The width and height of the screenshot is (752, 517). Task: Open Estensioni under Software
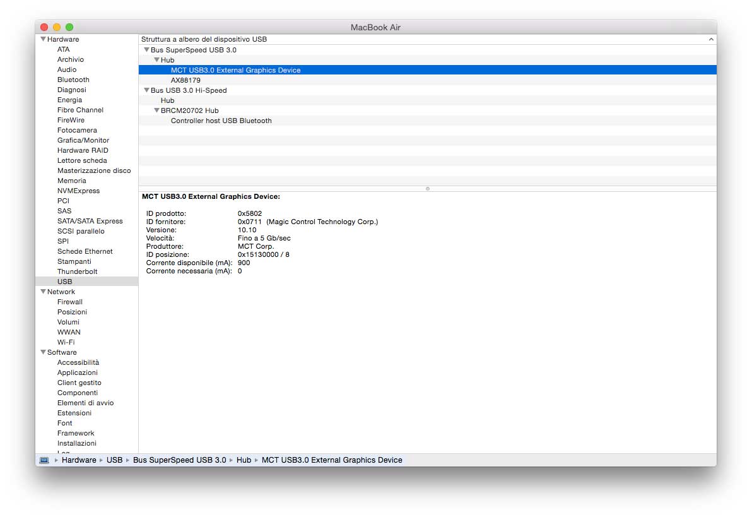point(74,413)
